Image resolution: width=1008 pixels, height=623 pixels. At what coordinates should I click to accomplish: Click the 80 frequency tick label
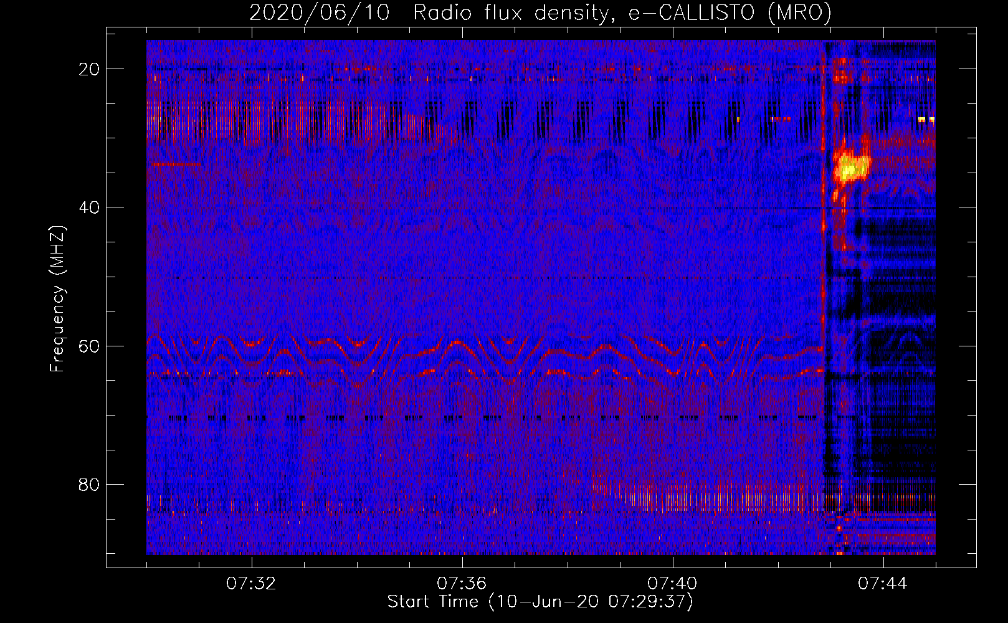click(x=90, y=485)
